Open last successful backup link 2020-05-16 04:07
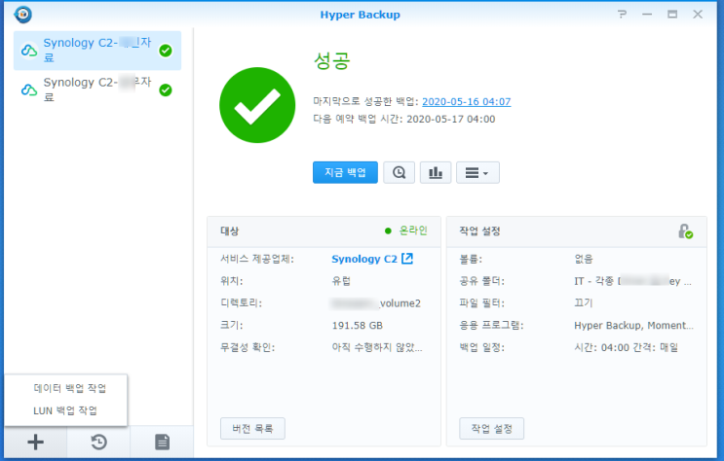Viewport: 724px width, 461px height. pyautogui.click(x=467, y=101)
